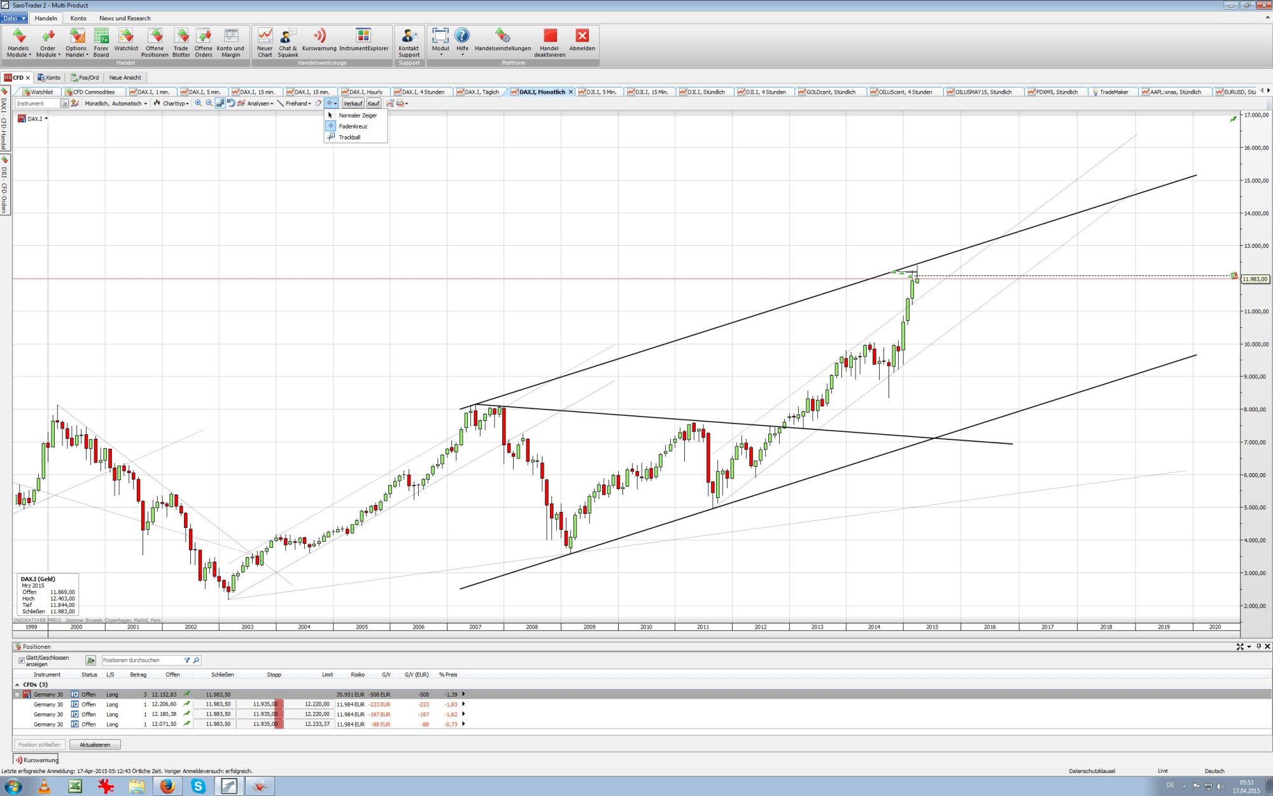Click the Aktualisieren button
Viewport: 1273px width, 796px height.
coord(95,744)
